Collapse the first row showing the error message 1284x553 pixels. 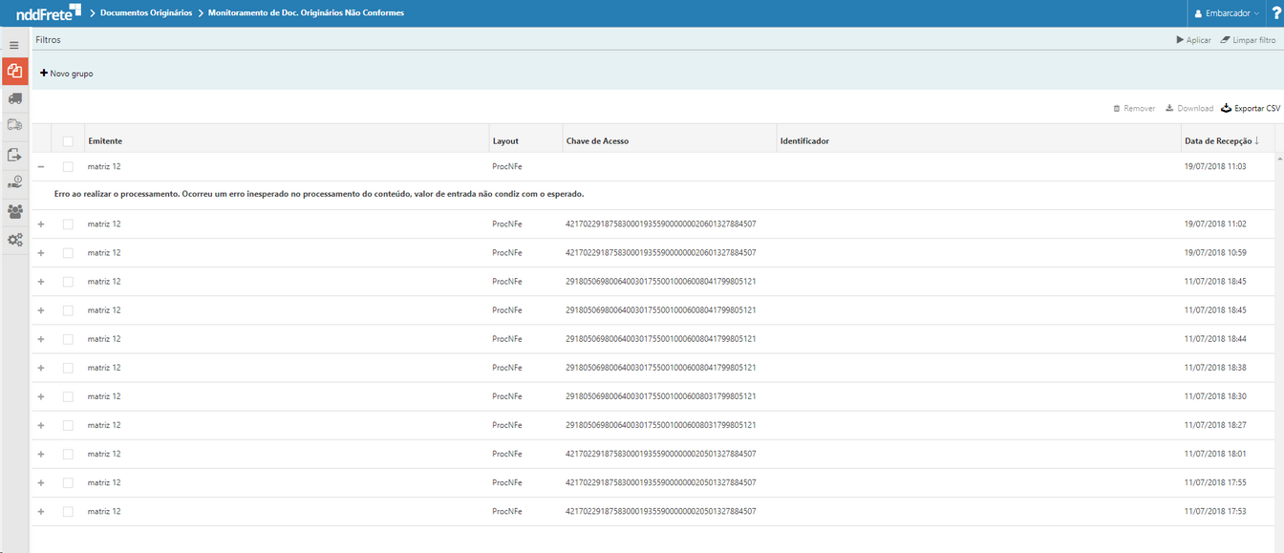(x=41, y=165)
